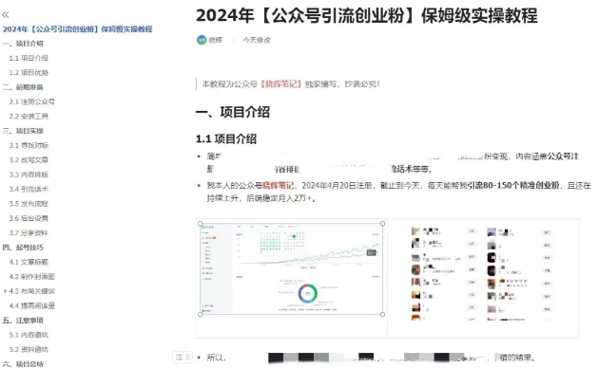Viewport: 598px width, 368px height.
Task: Open outline title 2024年【公众号引流创业粉】保姆级实操教程
Action: tap(77, 28)
